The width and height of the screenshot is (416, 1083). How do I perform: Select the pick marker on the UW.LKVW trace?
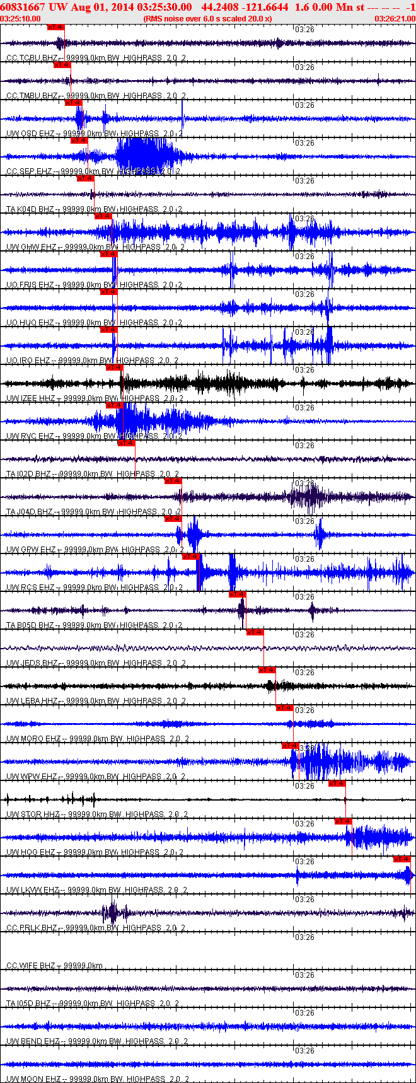(402, 859)
